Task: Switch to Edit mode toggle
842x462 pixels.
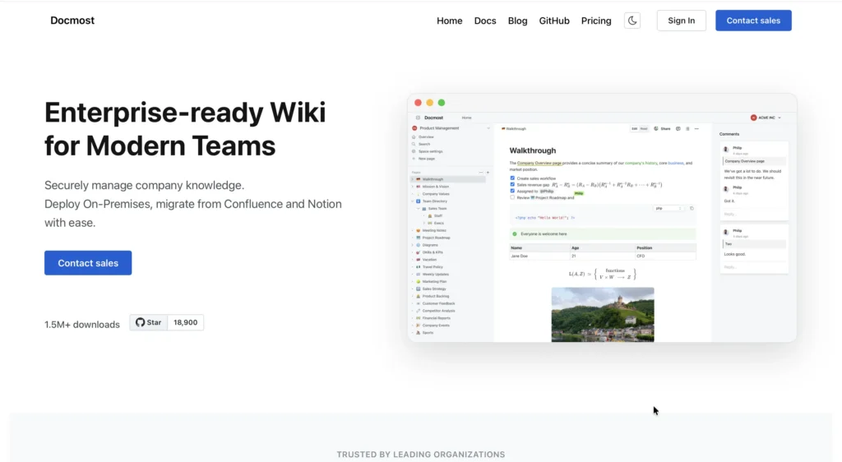Action: [635, 129]
